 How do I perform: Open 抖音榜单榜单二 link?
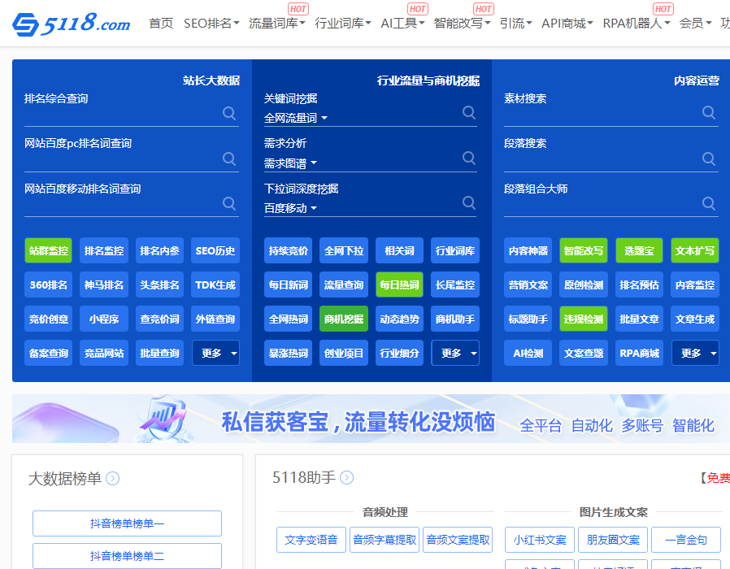[127, 555]
